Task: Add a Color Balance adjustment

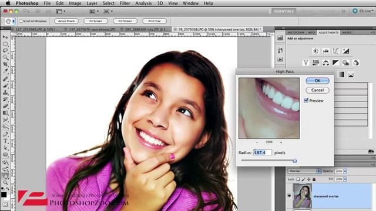Action: click(x=325, y=63)
